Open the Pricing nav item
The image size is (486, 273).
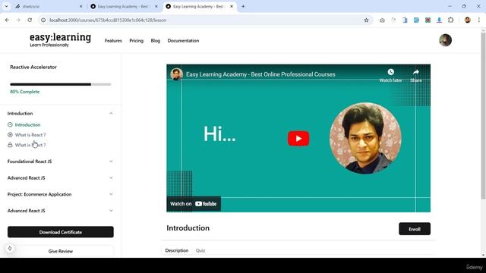(x=137, y=40)
